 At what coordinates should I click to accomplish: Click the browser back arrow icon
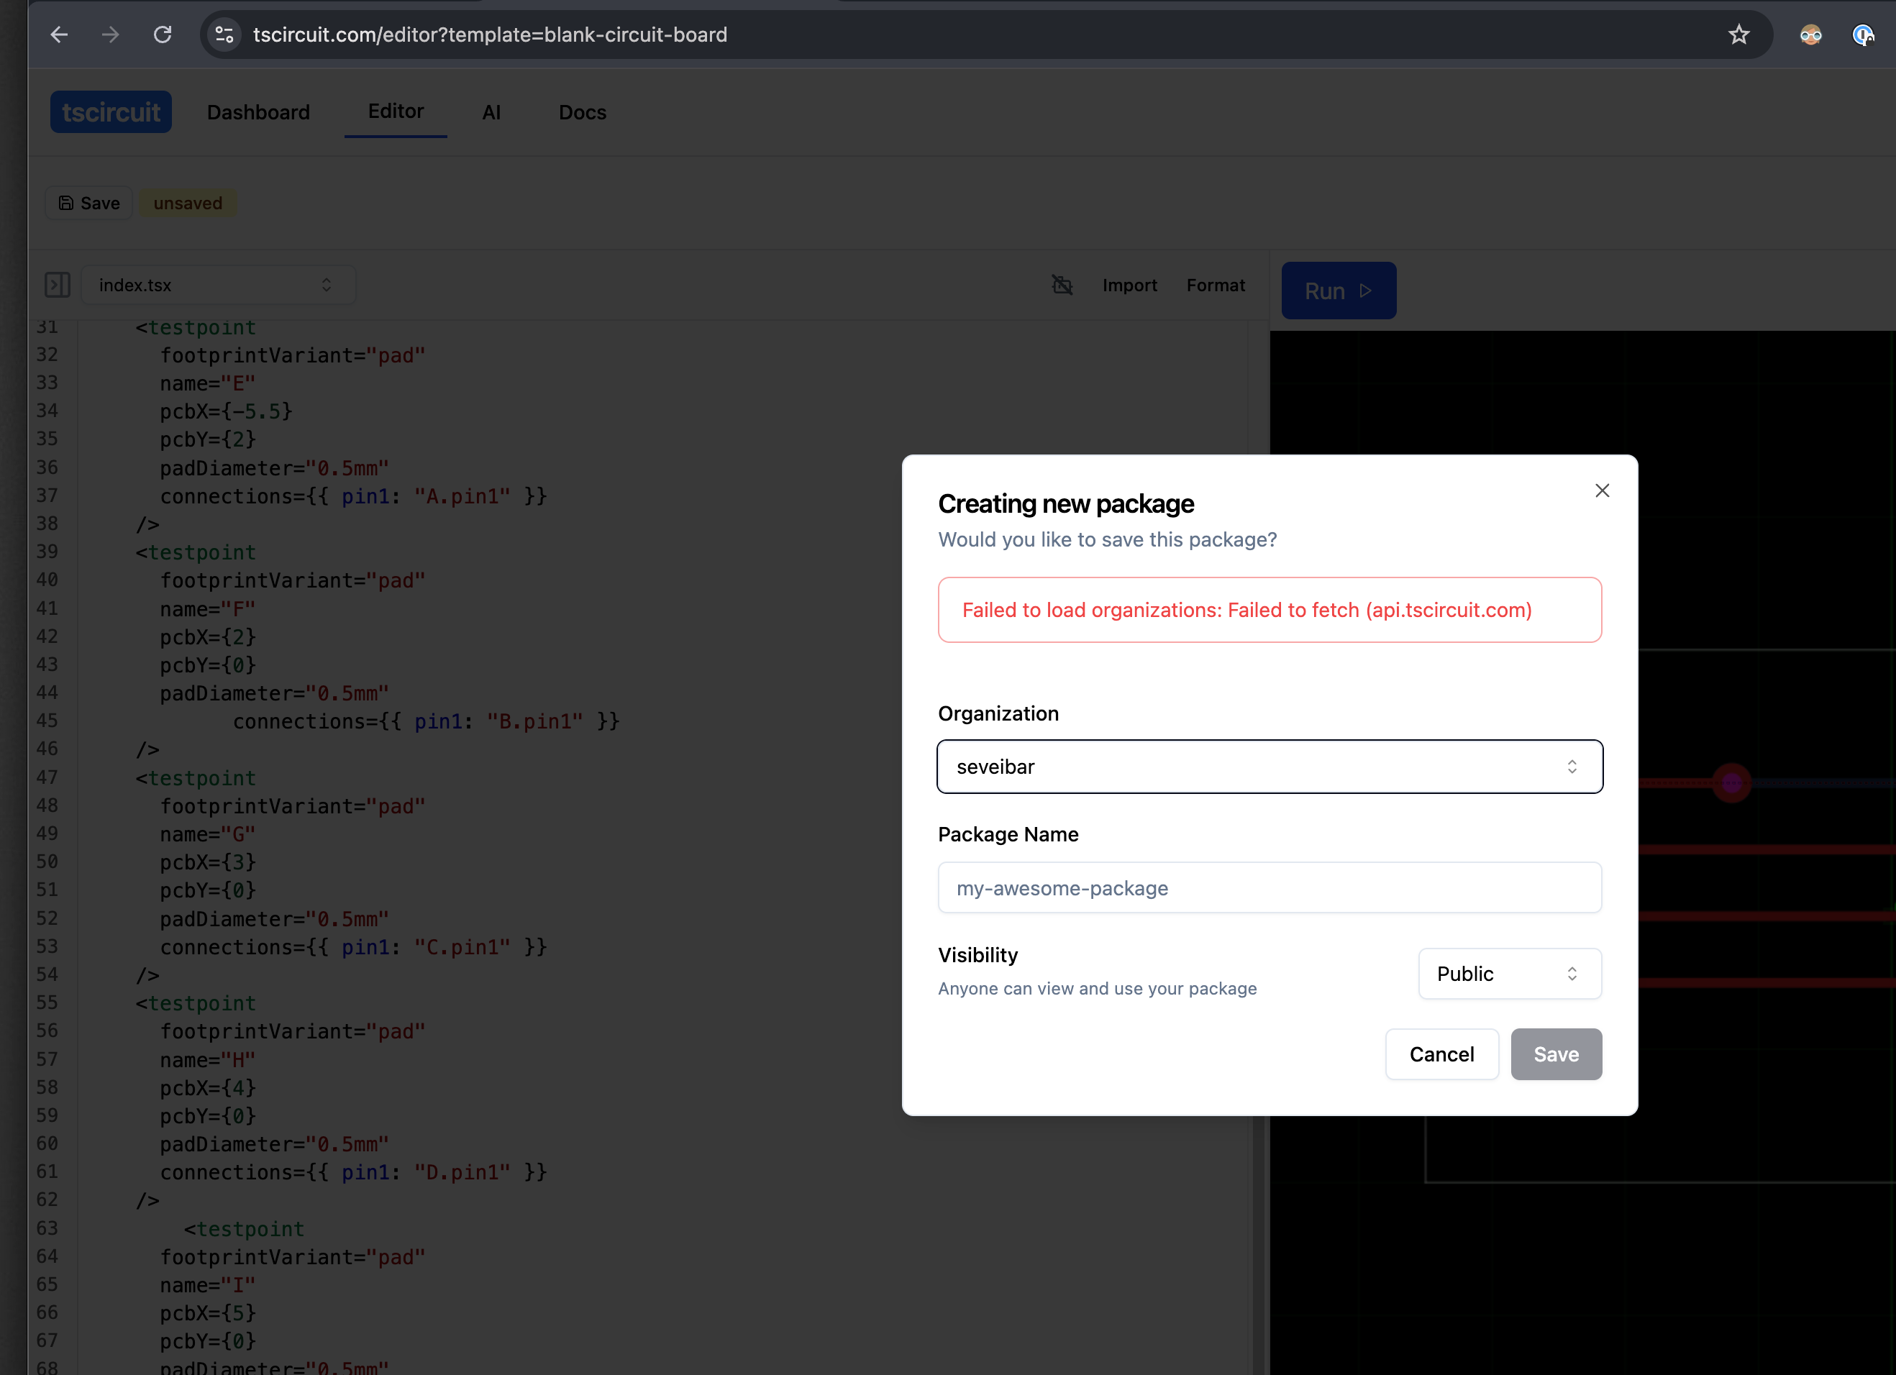pyautogui.click(x=60, y=35)
